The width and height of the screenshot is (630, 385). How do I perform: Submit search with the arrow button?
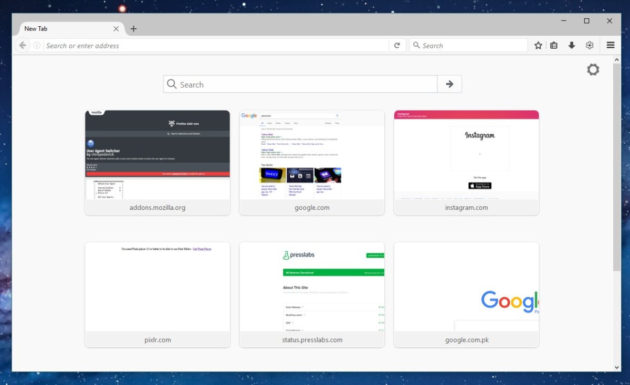pyautogui.click(x=449, y=84)
